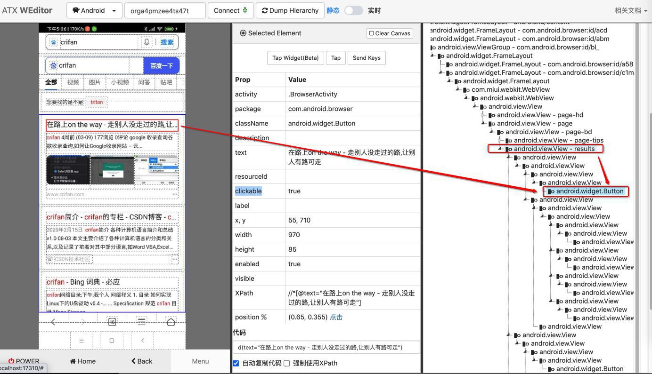Toggle the 静态/实时 mode switch

point(353,10)
